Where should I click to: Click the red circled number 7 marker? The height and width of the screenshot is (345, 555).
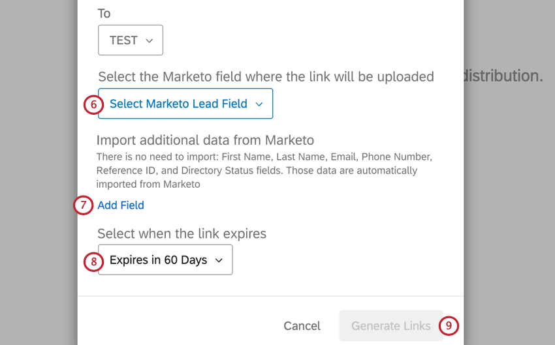(x=83, y=205)
